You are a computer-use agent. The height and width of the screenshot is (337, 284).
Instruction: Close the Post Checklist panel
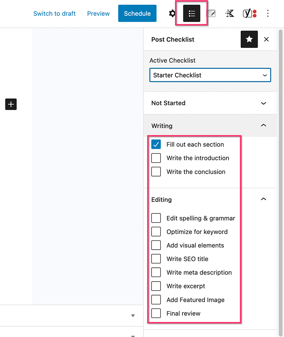[x=266, y=39]
